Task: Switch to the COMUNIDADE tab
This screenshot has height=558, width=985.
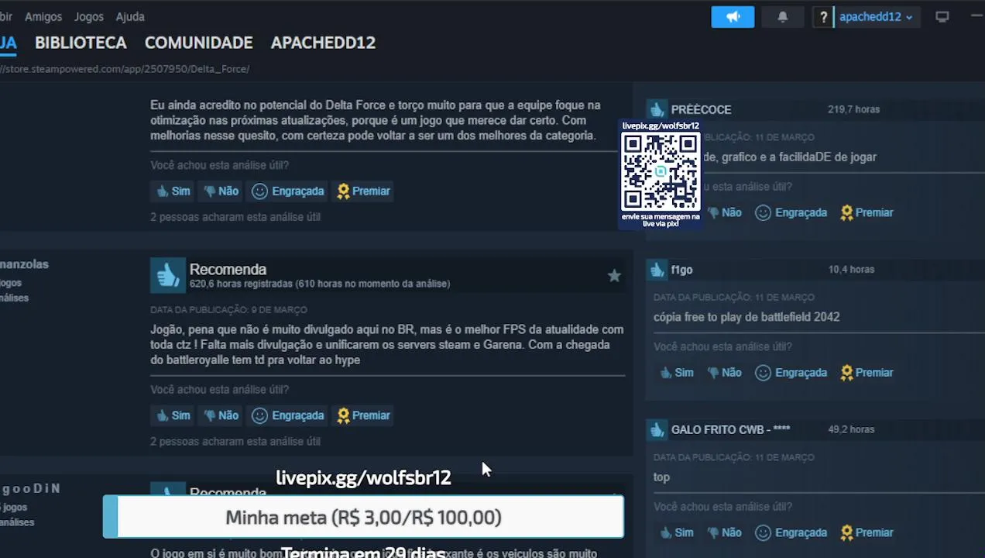Action: (x=199, y=43)
